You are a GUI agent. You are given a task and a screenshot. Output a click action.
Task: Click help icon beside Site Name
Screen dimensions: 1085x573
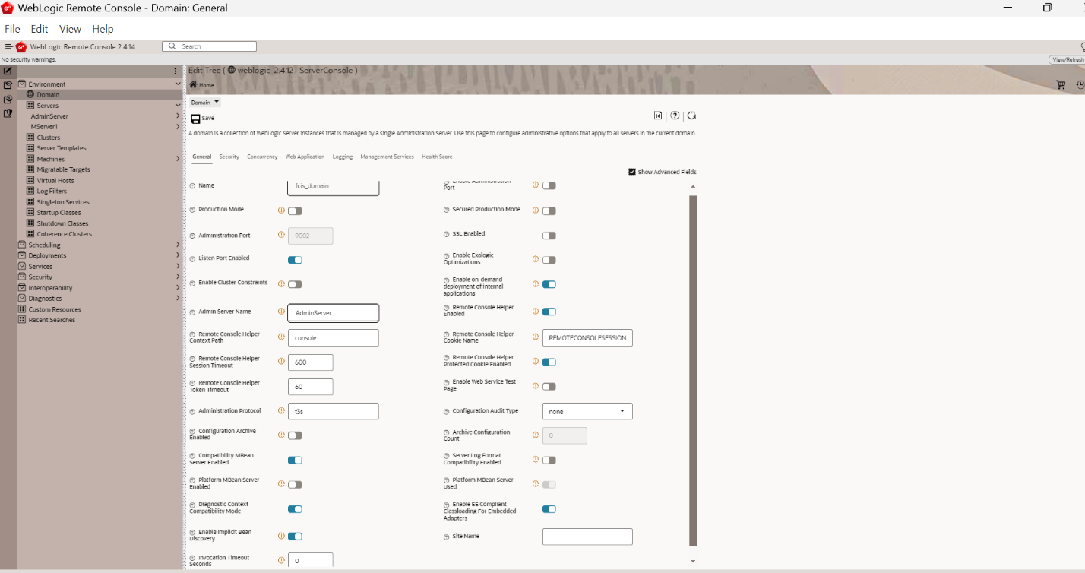447,536
